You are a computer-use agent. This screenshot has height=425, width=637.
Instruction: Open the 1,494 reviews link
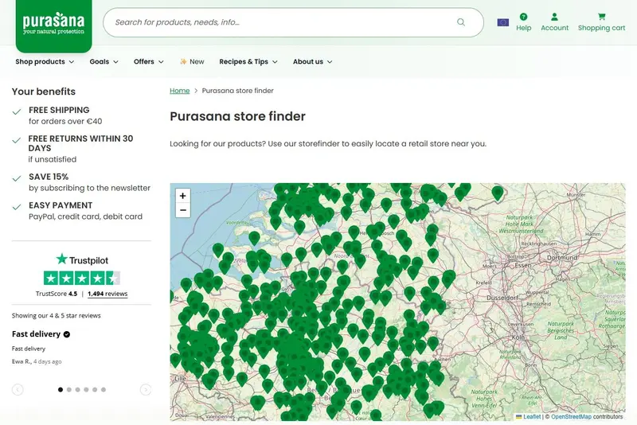tap(107, 294)
